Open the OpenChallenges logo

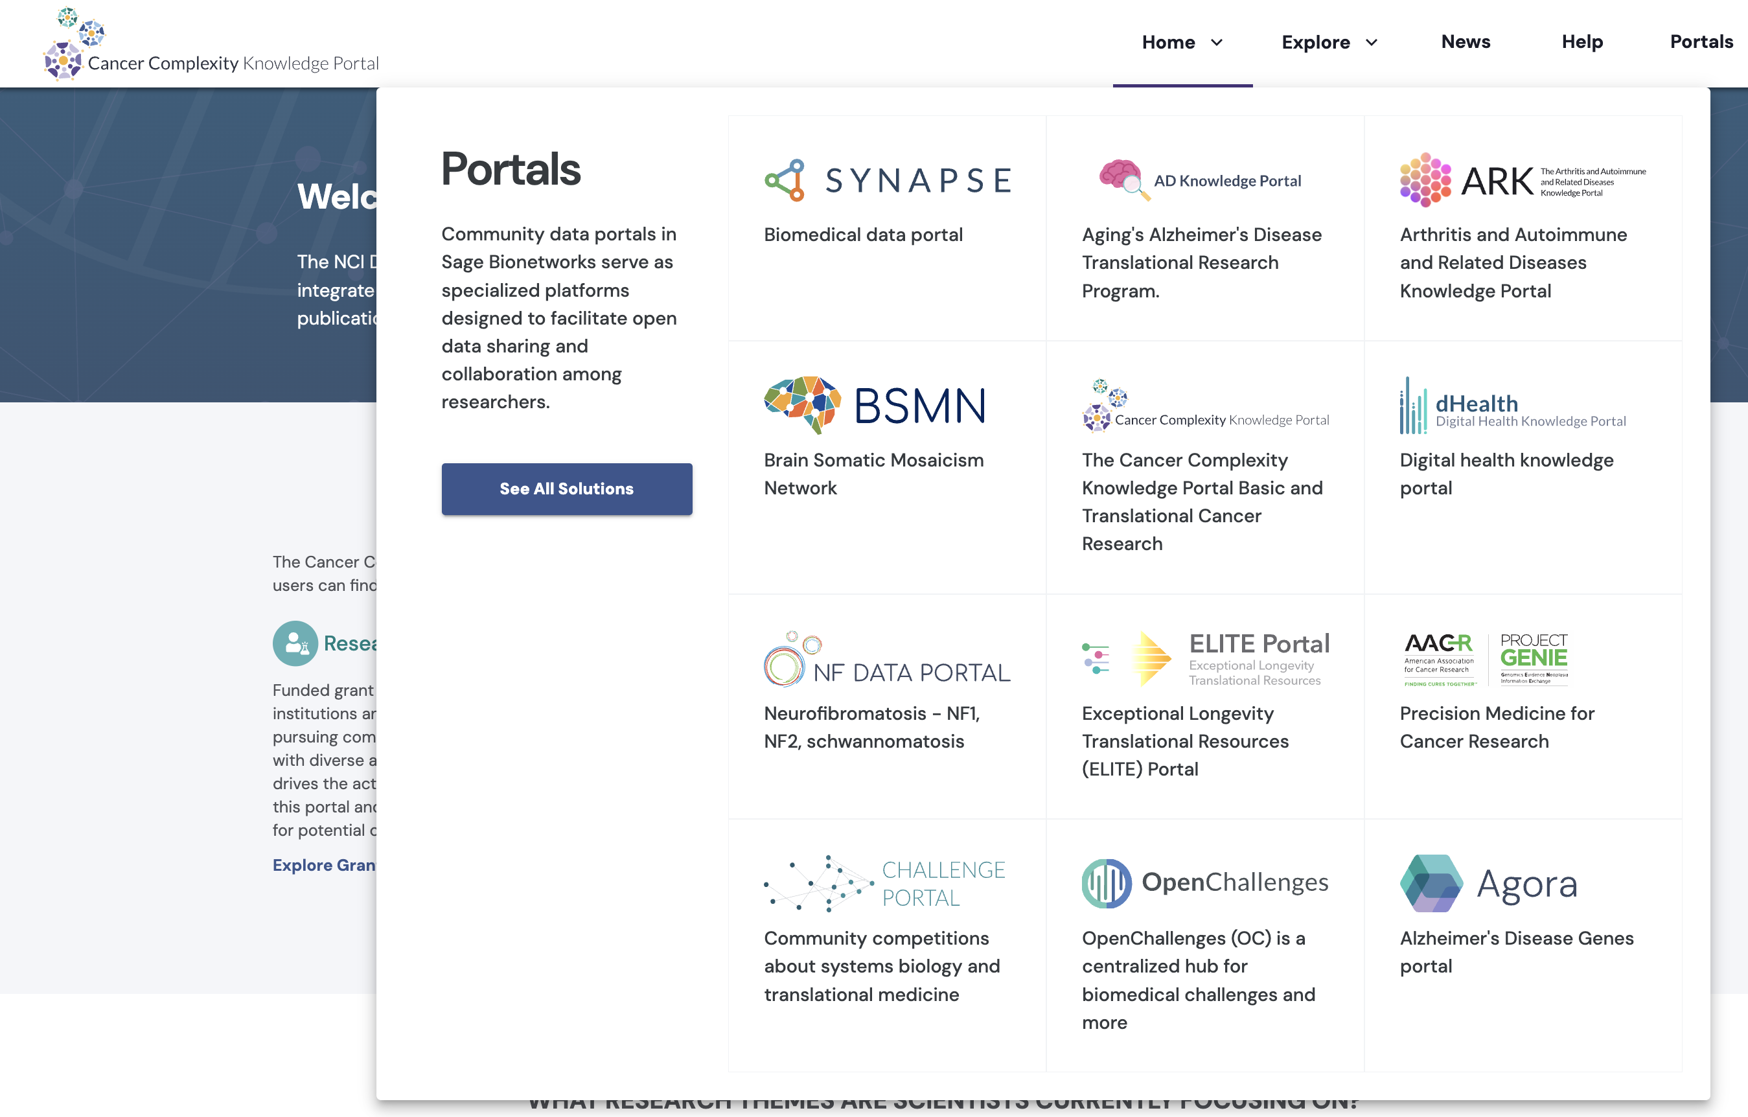[x=1204, y=883]
